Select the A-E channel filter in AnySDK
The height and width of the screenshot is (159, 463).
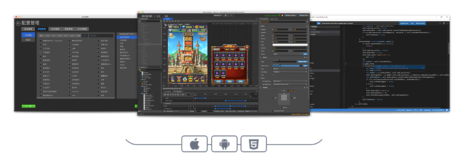click(47, 36)
